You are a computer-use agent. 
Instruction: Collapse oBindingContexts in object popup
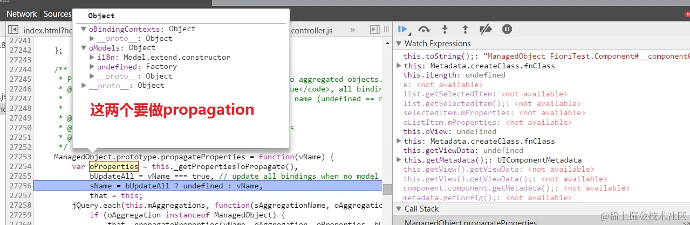tap(84, 29)
